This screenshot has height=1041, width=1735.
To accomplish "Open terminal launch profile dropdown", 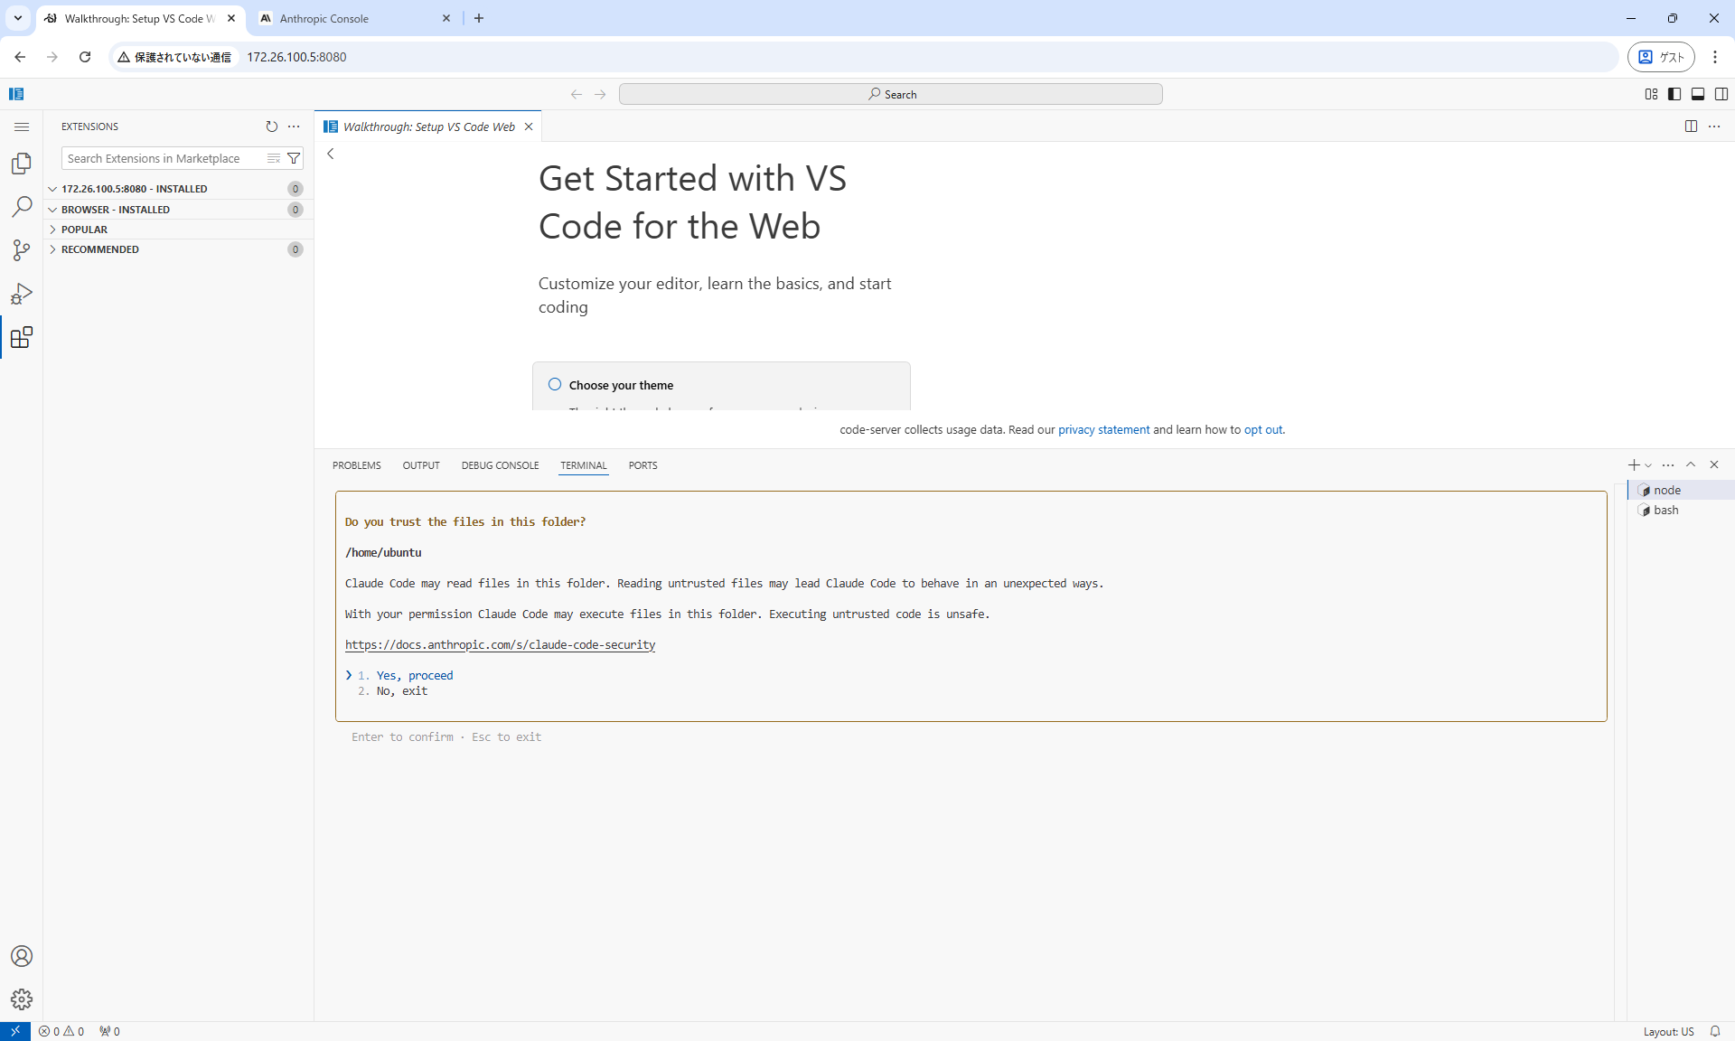I will tap(1648, 465).
